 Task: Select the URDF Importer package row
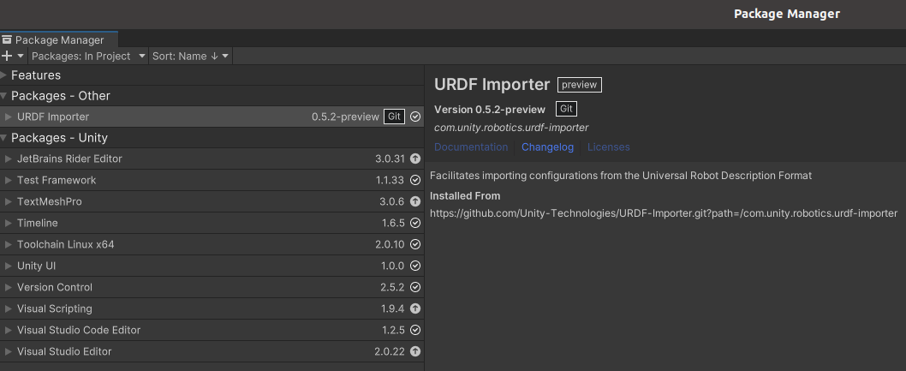click(x=212, y=117)
